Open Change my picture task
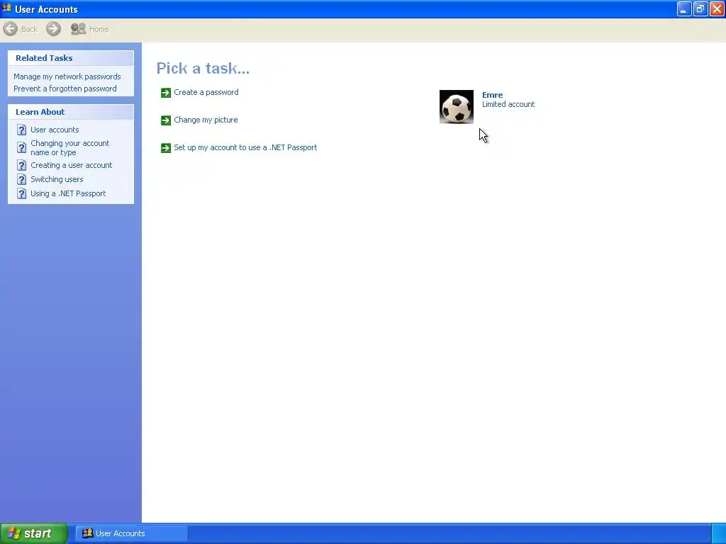 (206, 120)
